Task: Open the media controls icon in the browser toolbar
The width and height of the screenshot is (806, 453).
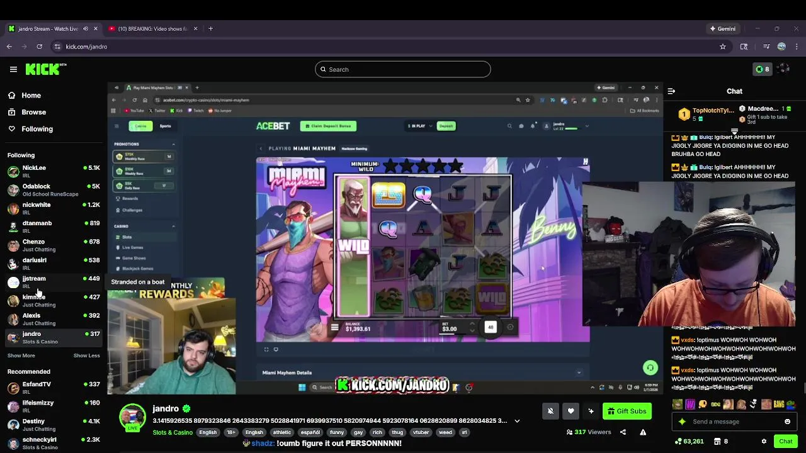Action: 766,47
